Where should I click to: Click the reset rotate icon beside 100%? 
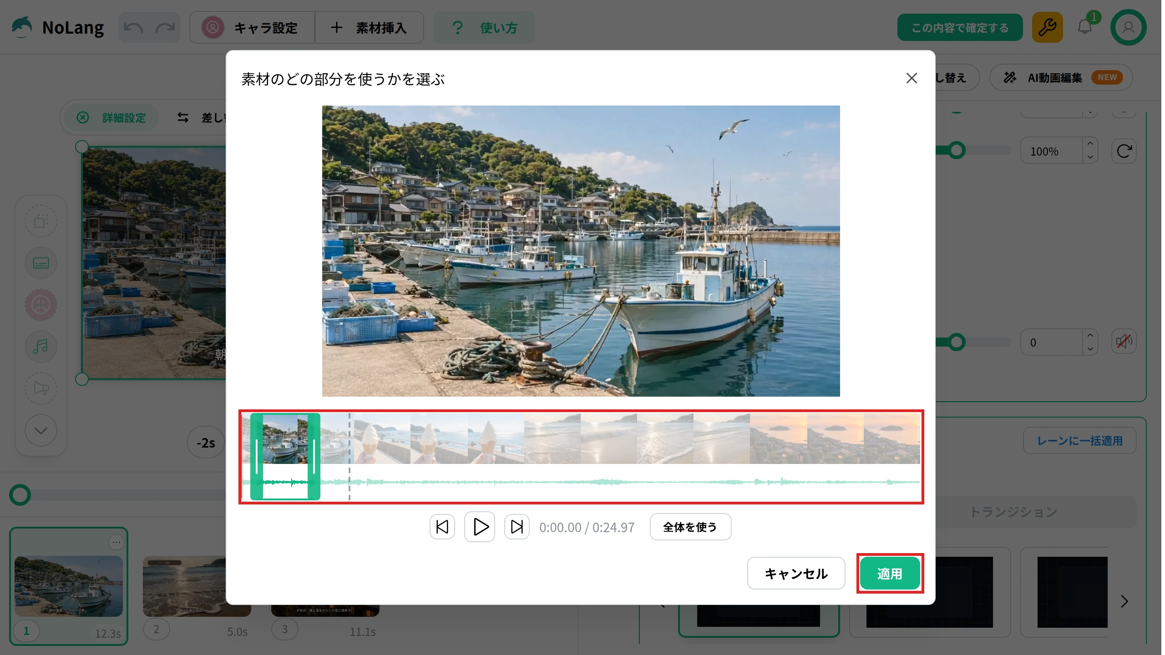1124,151
